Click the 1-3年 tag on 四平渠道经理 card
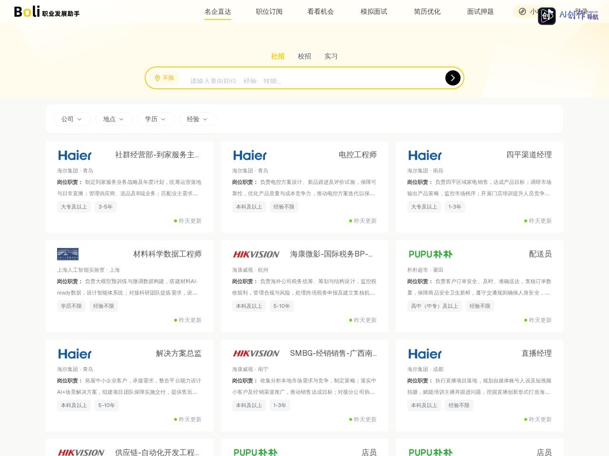 point(455,207)
